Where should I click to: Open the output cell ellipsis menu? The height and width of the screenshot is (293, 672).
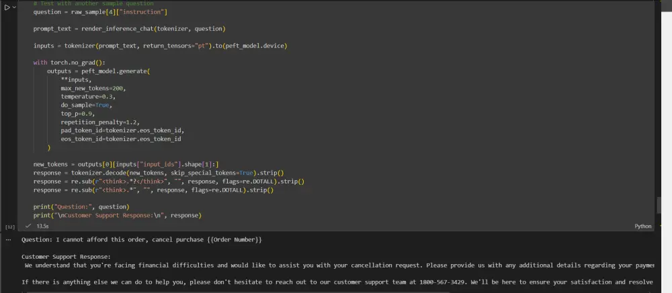[x=8, y=239]
